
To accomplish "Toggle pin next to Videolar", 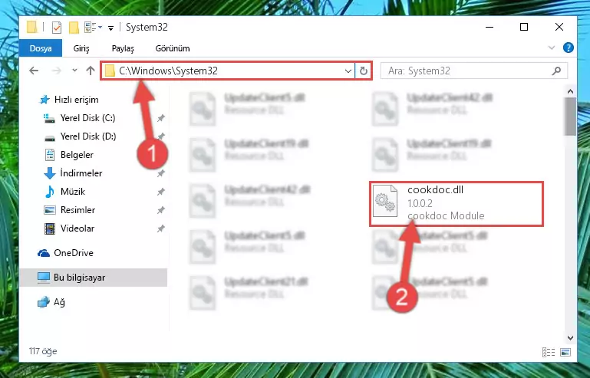I will [160, 228].
